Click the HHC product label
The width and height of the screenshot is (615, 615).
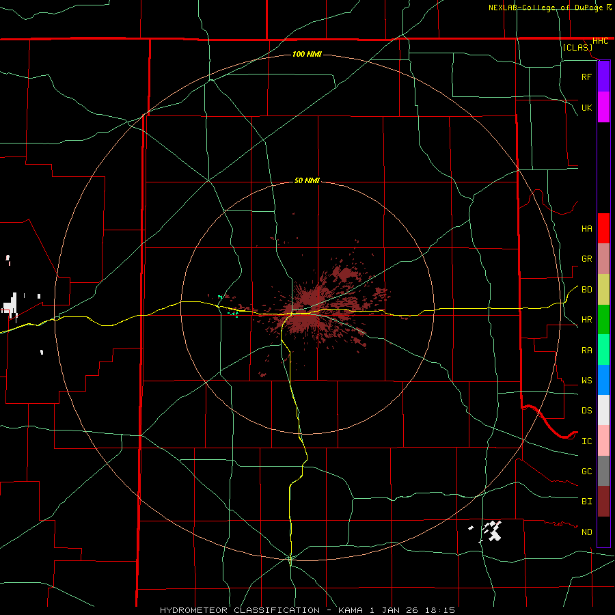[x=600, y=41]
